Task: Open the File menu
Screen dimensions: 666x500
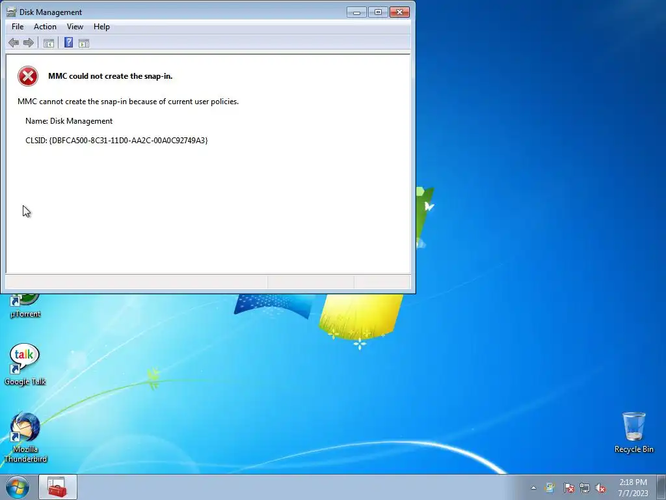Action: 18,27
